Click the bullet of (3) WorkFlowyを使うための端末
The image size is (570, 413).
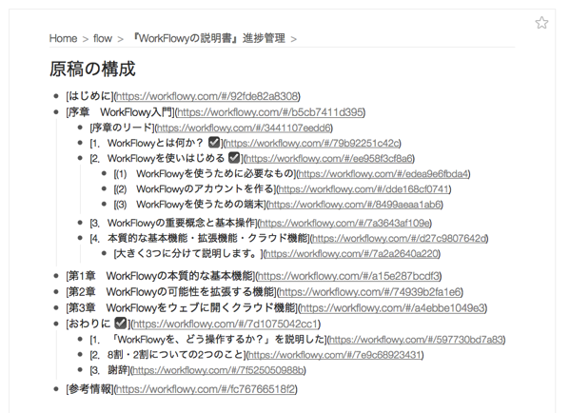(104, 205)
